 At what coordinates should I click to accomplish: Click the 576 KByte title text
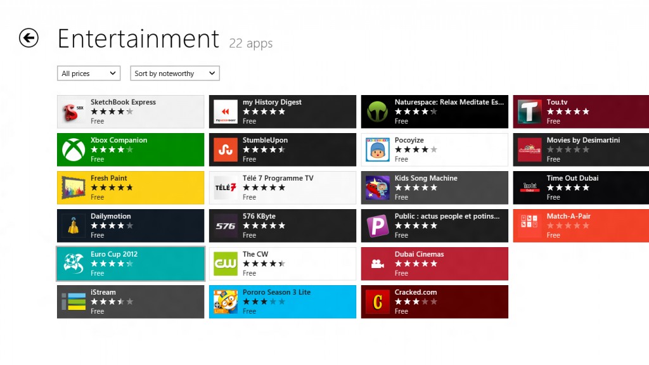[259, 217]
